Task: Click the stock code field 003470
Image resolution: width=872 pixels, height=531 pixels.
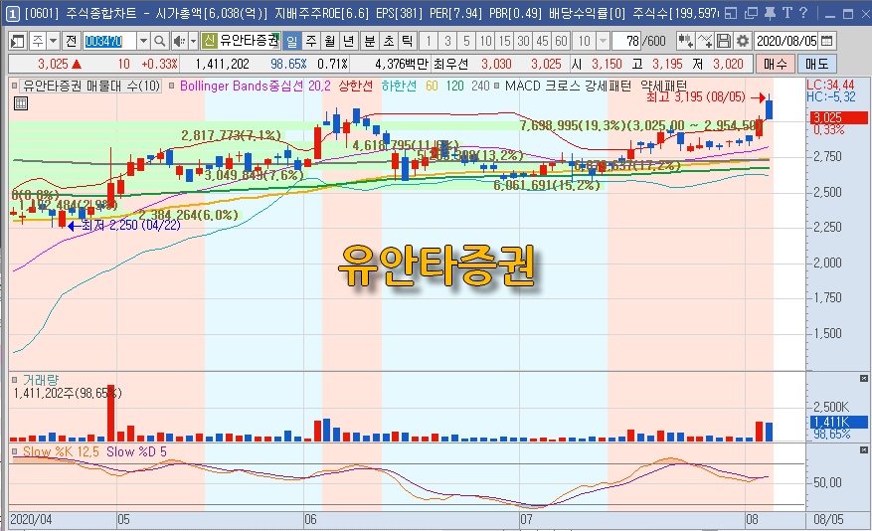Action: click(x=109, y=41)
